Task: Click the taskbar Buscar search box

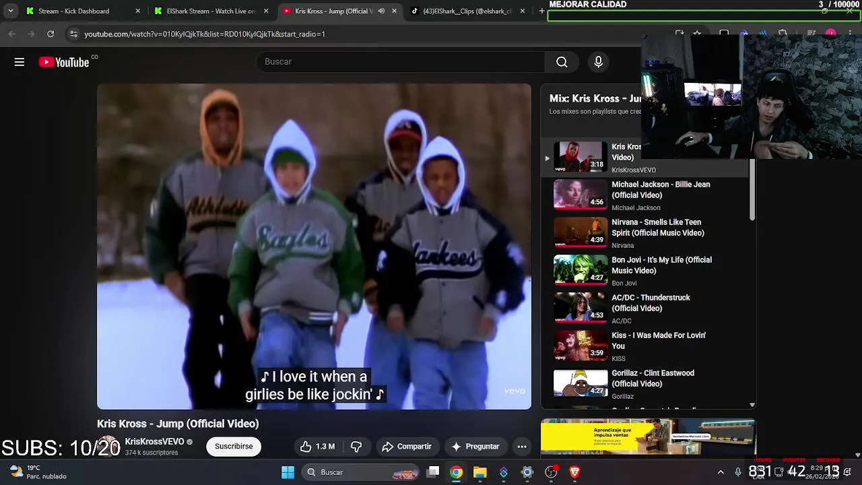Action: [362, 472]
